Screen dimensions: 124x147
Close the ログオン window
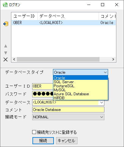pos(117,5)
